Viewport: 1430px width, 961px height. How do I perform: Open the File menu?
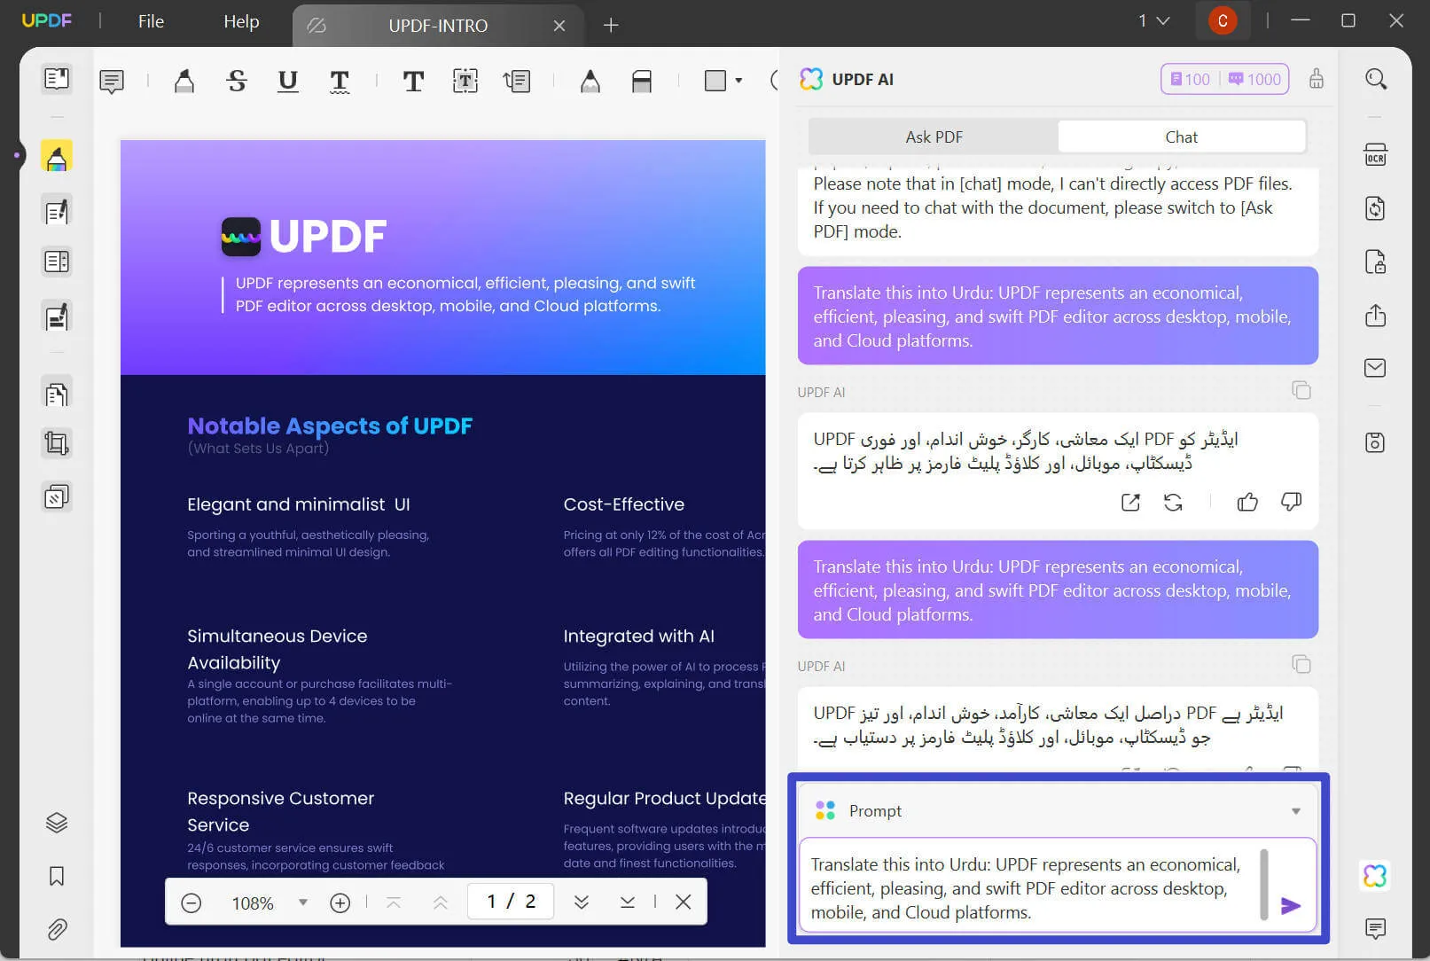[151, 21]
